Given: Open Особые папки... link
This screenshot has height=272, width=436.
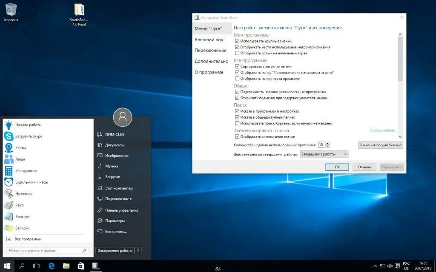Looking at the screenshot, I should tap(383, 130).
